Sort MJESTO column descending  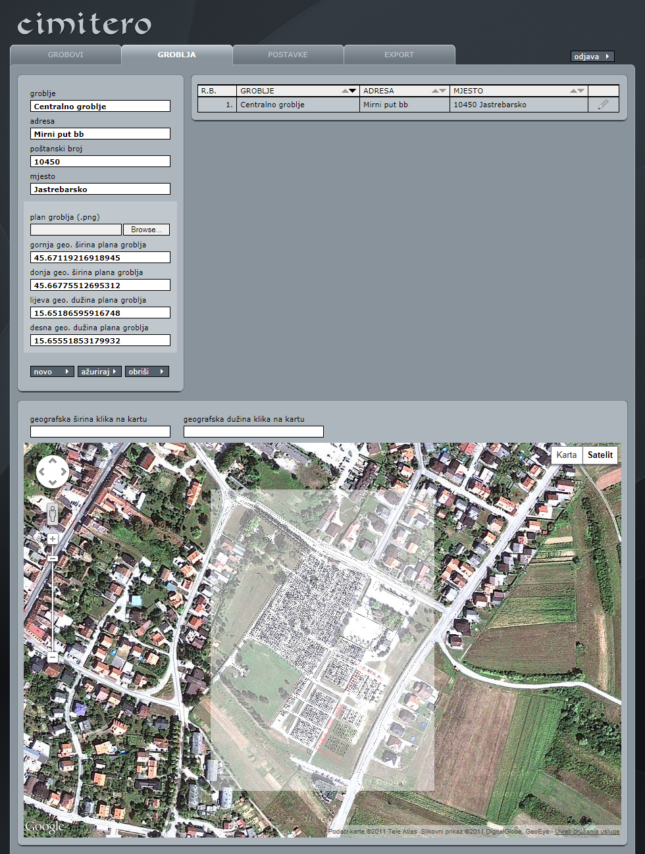tap(580, 91)
